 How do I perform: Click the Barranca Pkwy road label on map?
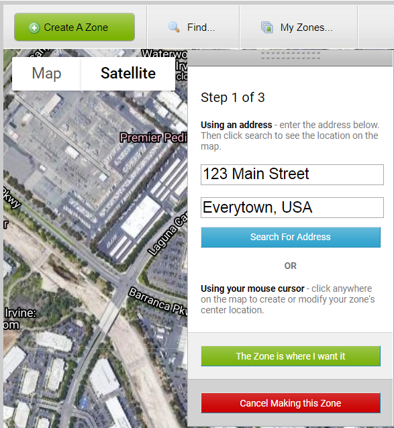point(158,301)
